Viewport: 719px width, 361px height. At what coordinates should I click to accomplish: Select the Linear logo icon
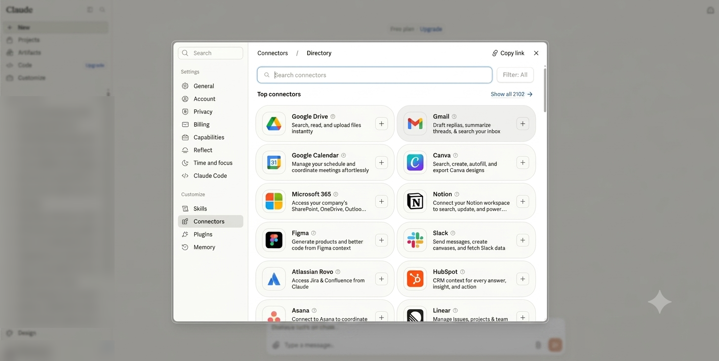(415, 315)
